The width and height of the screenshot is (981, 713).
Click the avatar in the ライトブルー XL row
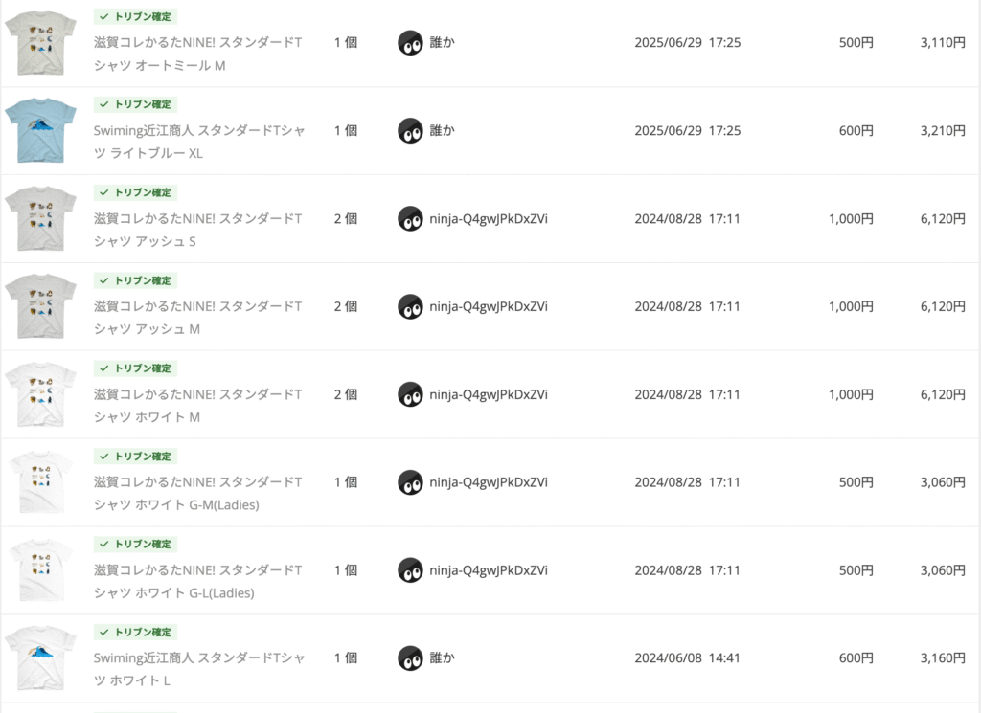(x=410, y=130)
